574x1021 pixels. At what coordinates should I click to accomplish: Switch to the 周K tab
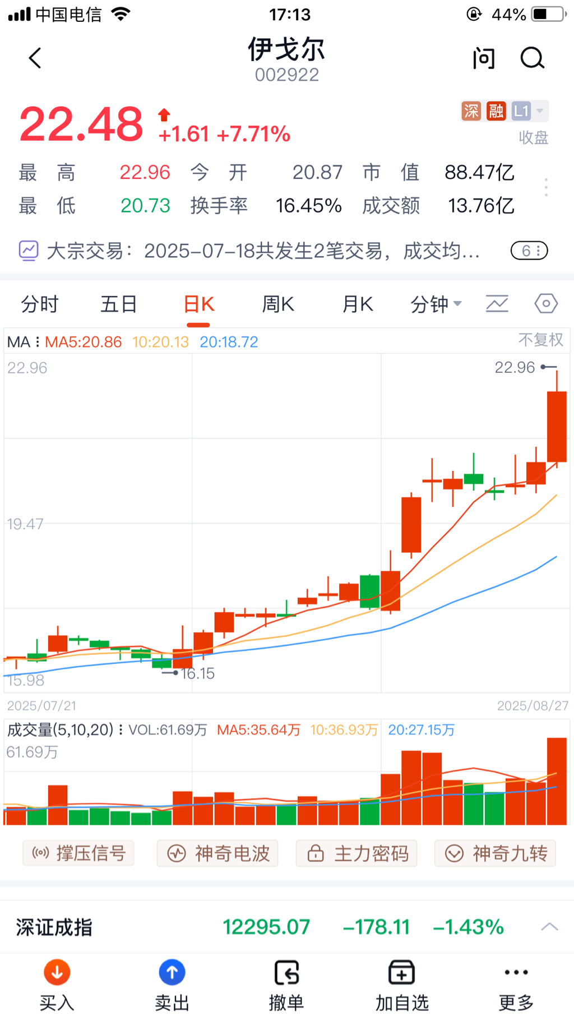(278, 304)
